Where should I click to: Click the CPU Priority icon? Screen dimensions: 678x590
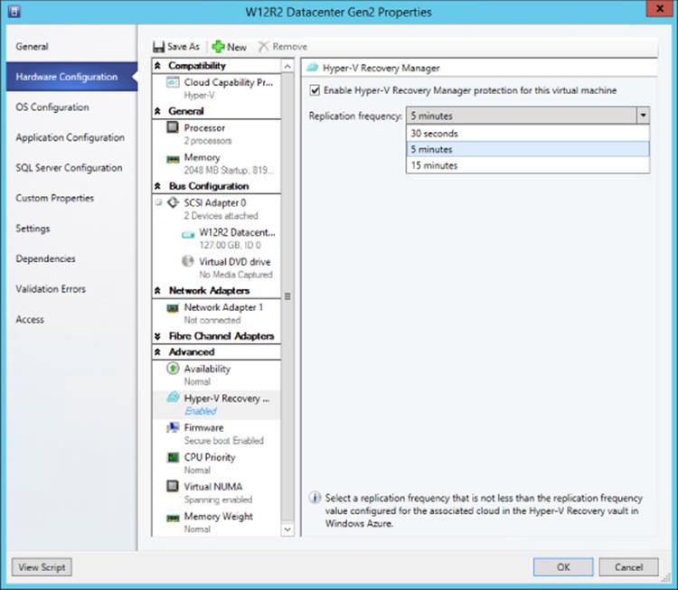click(173, 457)
